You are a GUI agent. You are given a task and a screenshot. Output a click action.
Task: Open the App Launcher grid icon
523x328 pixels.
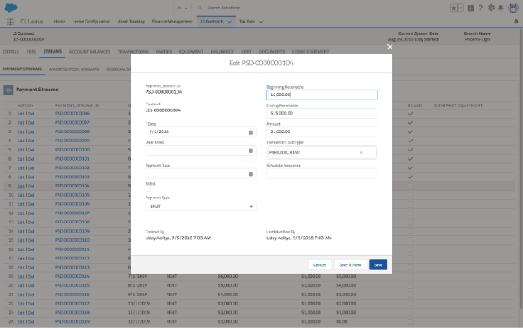[10, 22]
